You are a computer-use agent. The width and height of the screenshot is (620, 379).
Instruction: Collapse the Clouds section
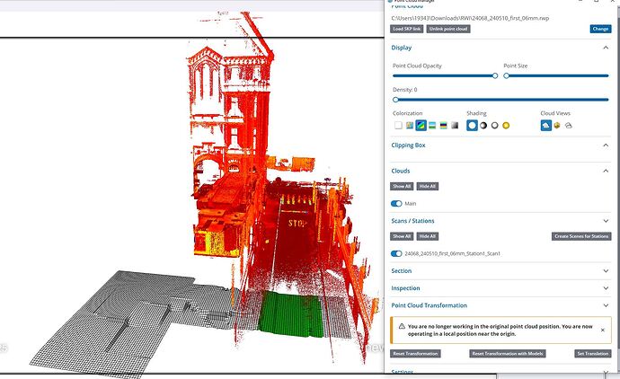pos(606,171)
